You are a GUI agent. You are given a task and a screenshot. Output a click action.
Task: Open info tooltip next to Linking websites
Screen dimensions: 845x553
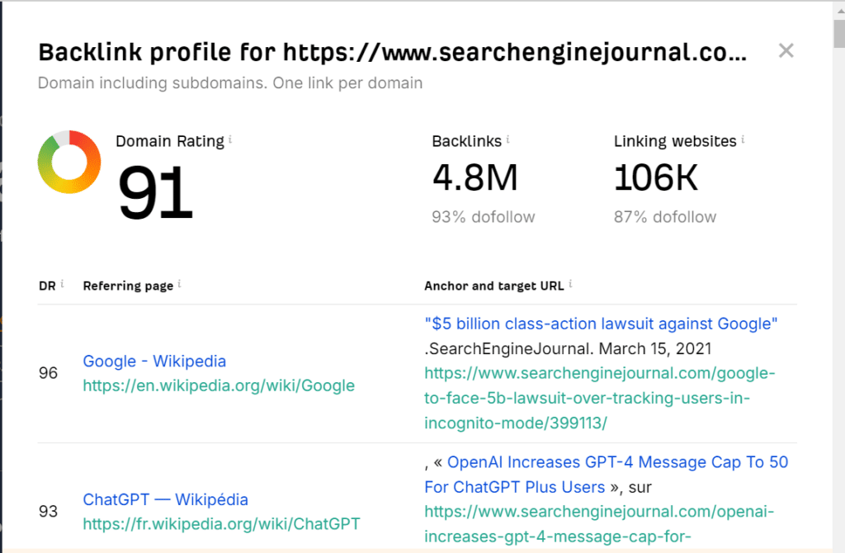pos(743,139)
